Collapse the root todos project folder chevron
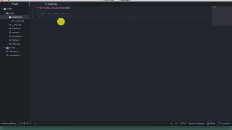232x130 pixels. coord(2,9)
